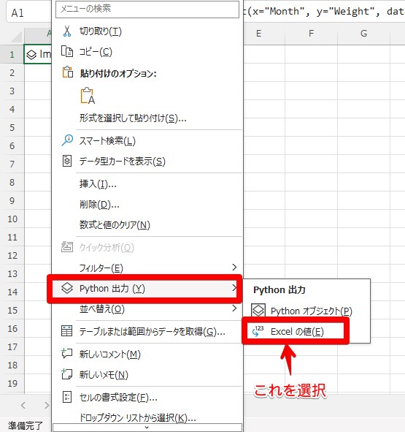Expand the menu with bottom chevron

[x=147, y=428]
